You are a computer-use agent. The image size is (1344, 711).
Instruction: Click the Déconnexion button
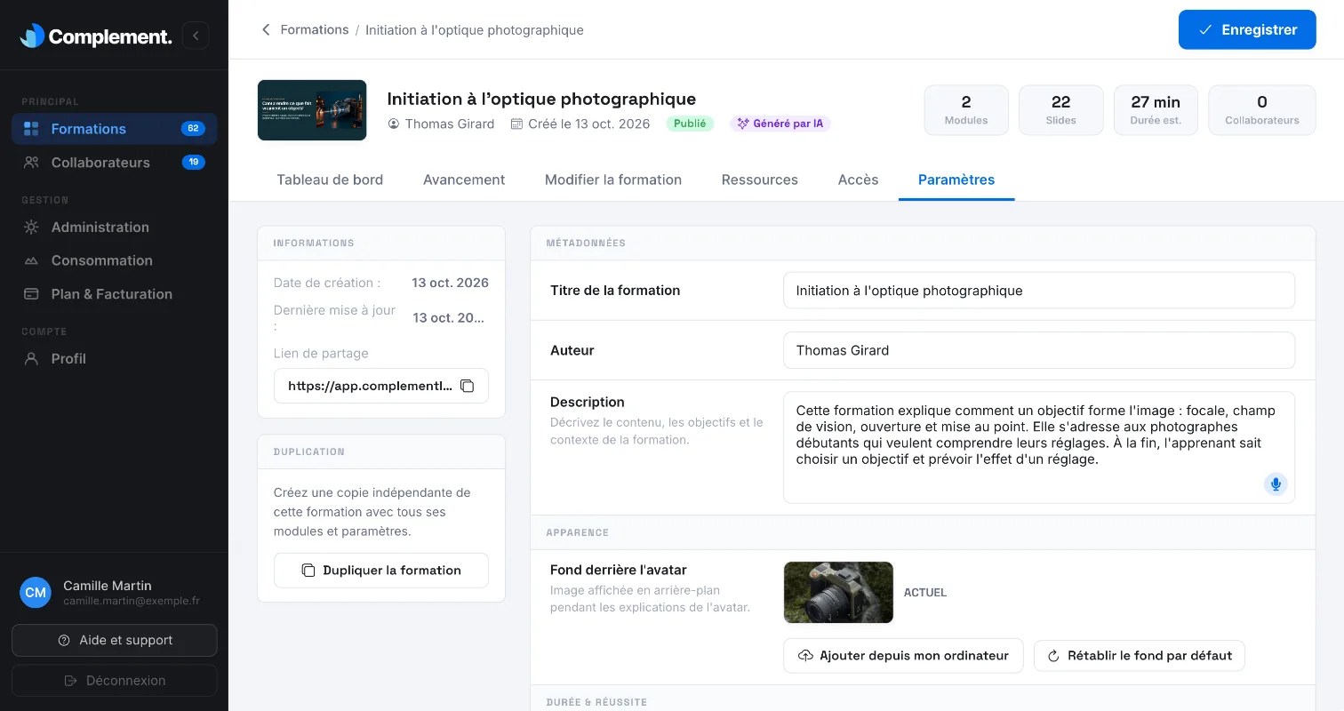115,681
